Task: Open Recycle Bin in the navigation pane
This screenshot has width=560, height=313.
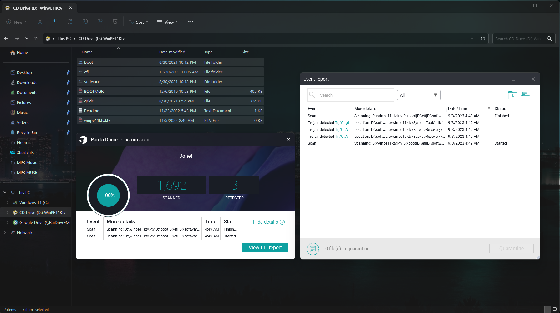Action: [x=27, y=132]
